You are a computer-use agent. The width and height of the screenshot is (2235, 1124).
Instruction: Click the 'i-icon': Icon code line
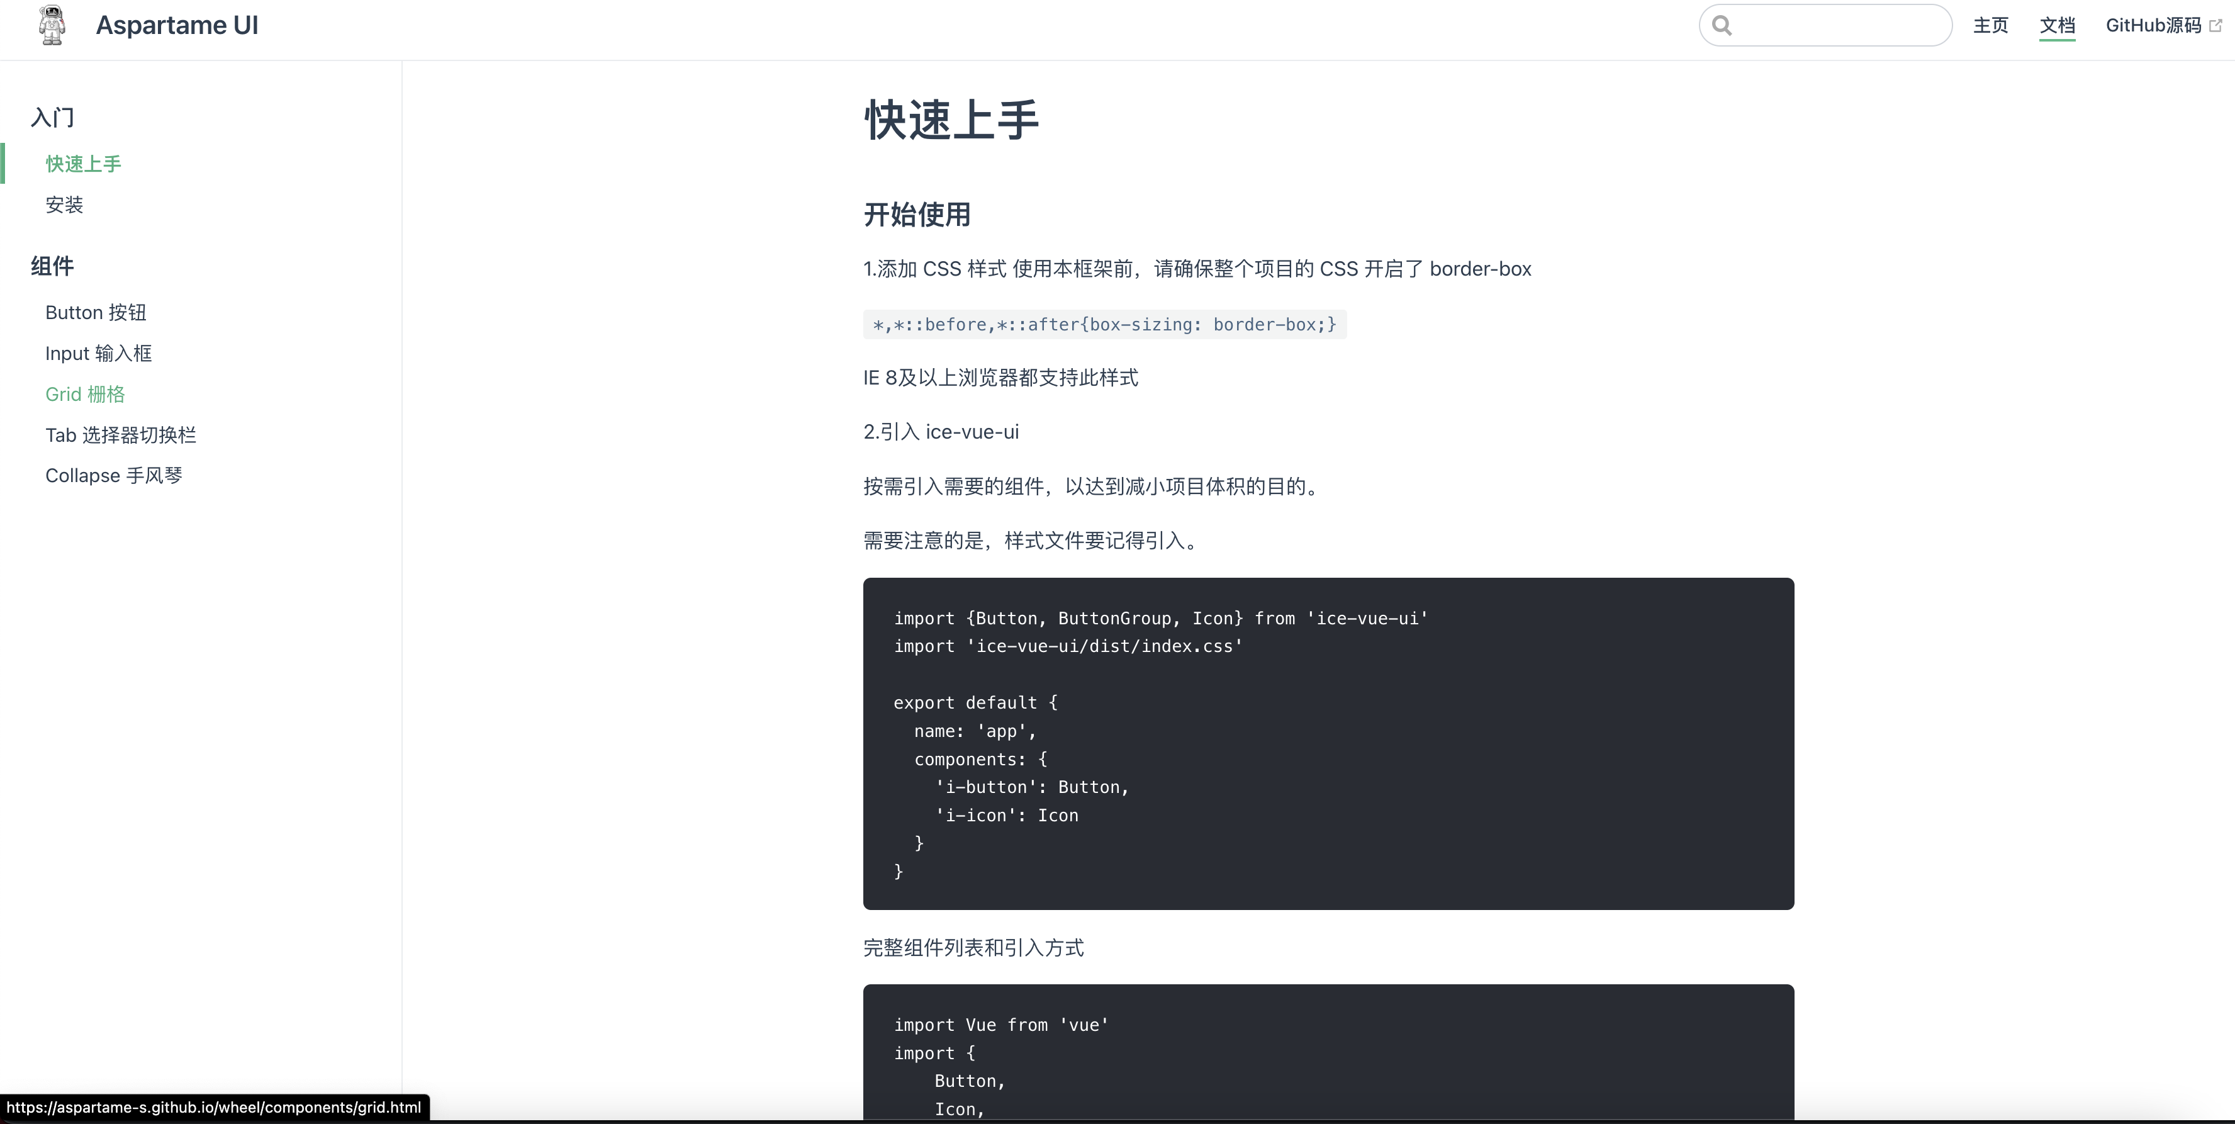pyautogui.click(x=1007, y=816)
